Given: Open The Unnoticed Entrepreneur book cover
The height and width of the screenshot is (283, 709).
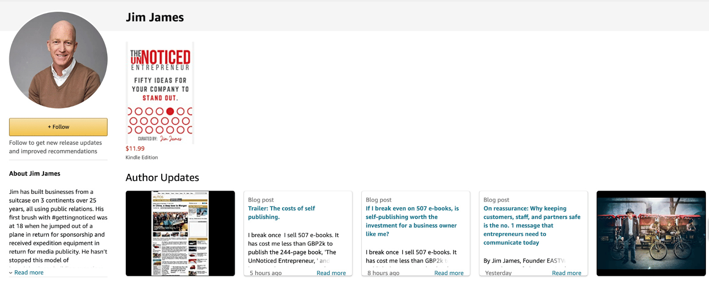Looking at the screenshot, I should click(160, 93).
